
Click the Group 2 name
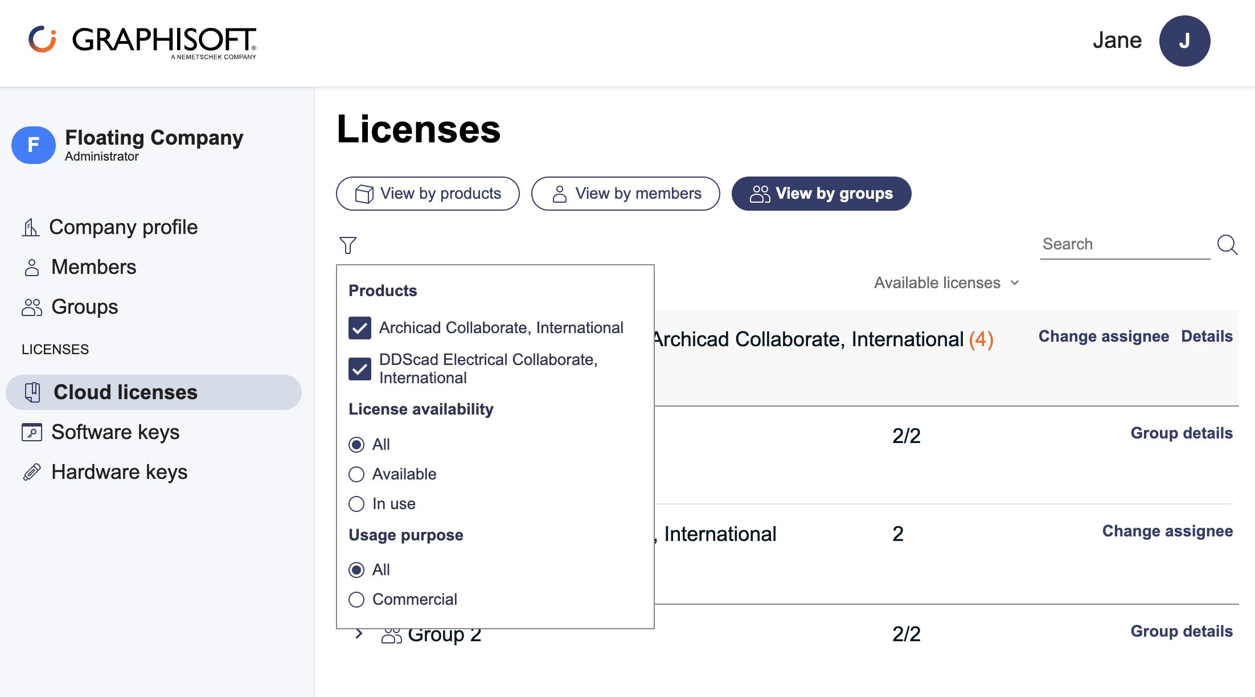pos(445,635)
